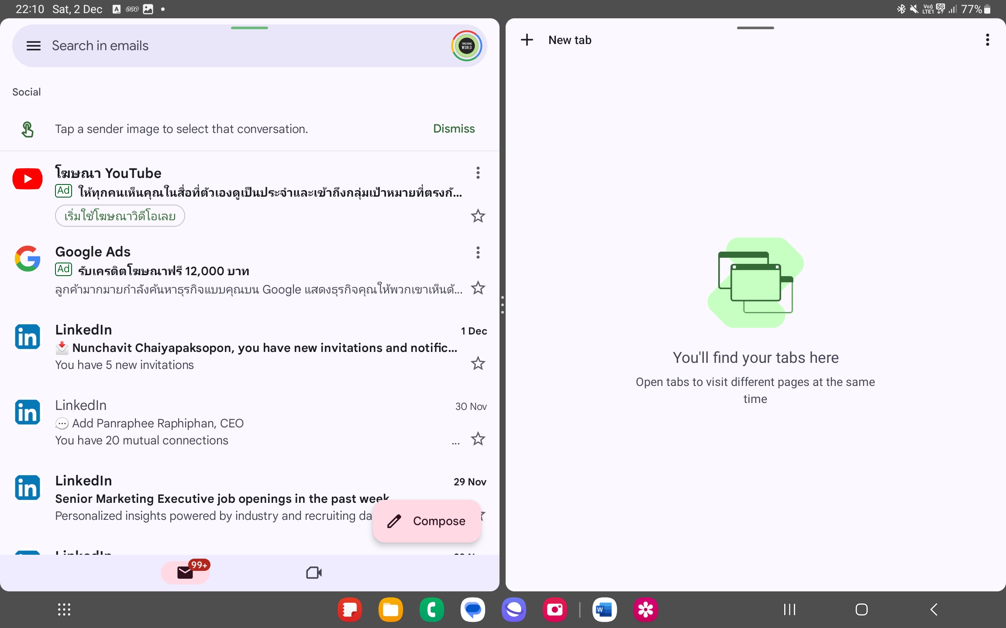
Task: Open the Gmail hamburger menu
Action: click(x=34, y=46)
